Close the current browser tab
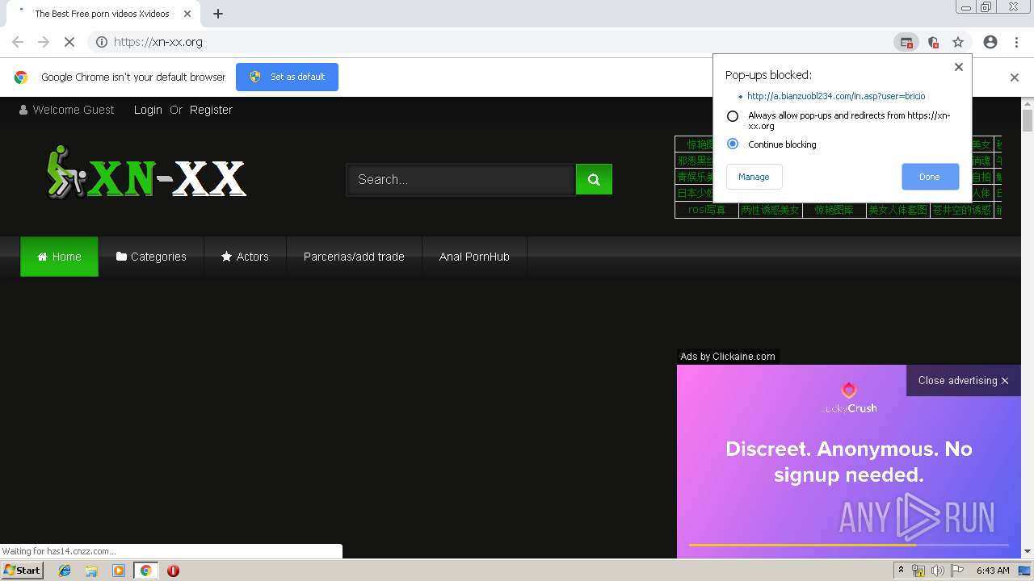1034x581 pixels. 187,14
